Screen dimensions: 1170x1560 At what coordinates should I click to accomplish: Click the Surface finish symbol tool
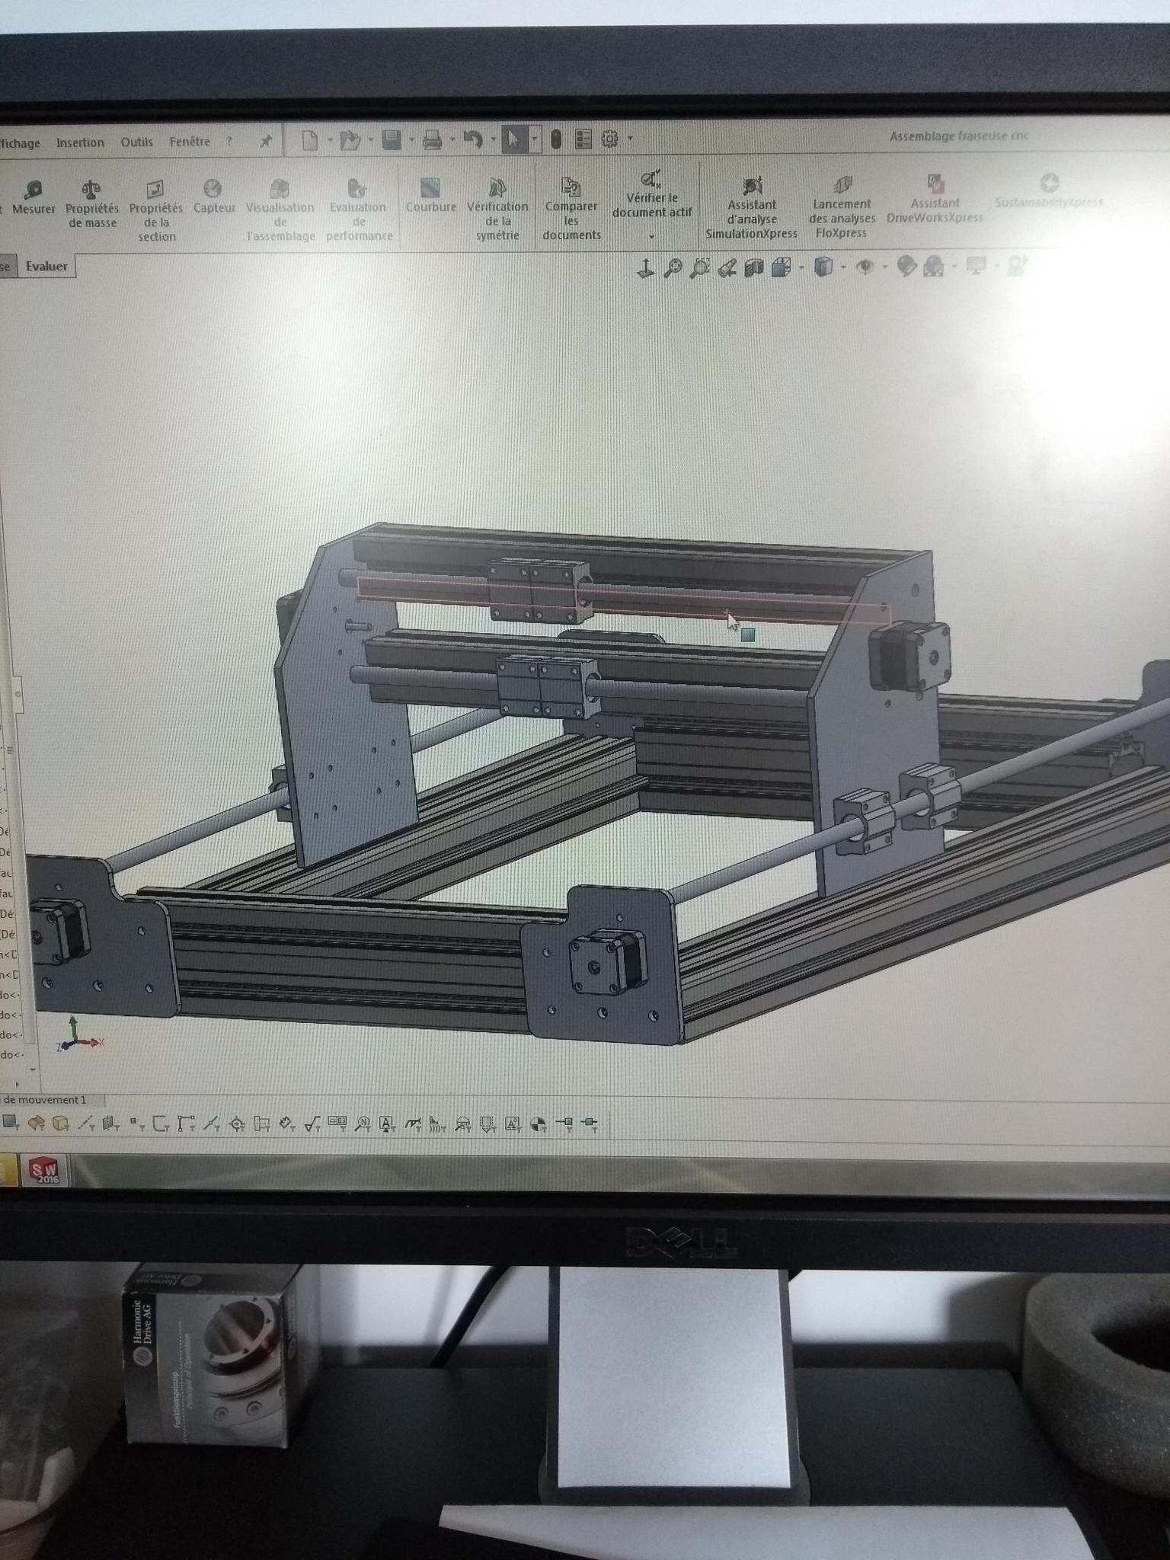(x=312, y=1124)
